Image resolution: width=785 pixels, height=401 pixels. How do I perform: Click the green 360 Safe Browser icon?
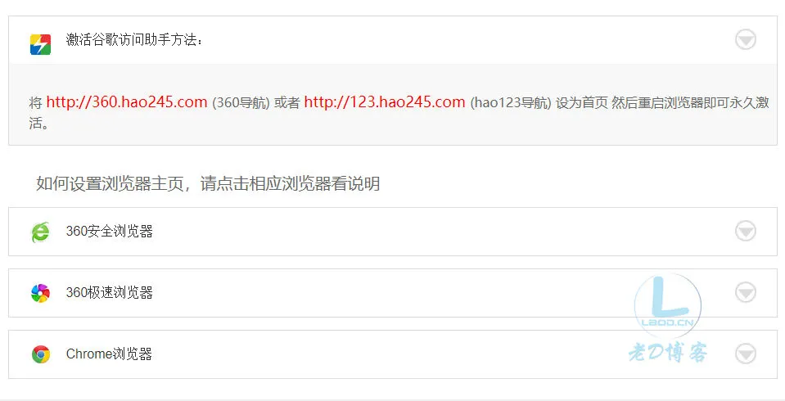click(41, 232)
